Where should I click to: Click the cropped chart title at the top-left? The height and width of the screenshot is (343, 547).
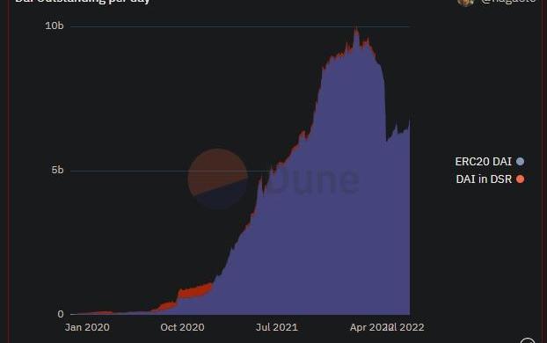[83, 2]
